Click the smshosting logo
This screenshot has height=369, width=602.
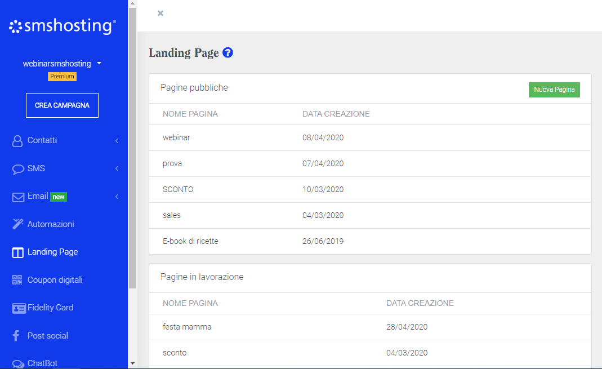click(62, 25)
